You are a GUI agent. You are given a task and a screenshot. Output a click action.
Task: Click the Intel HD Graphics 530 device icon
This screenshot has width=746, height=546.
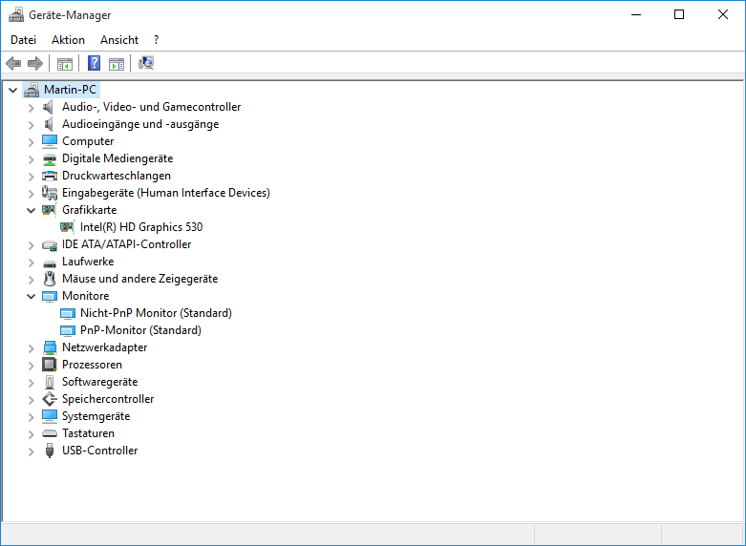click(67, 227)
